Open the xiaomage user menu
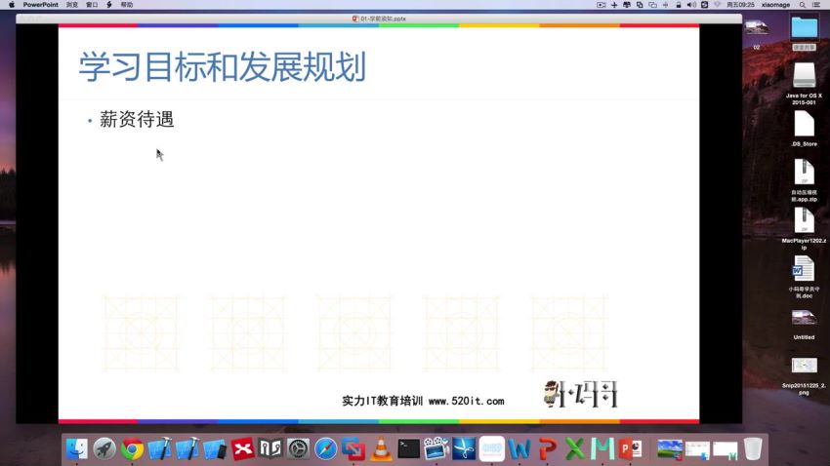830x466 pixels. click(x=775, y=5)
